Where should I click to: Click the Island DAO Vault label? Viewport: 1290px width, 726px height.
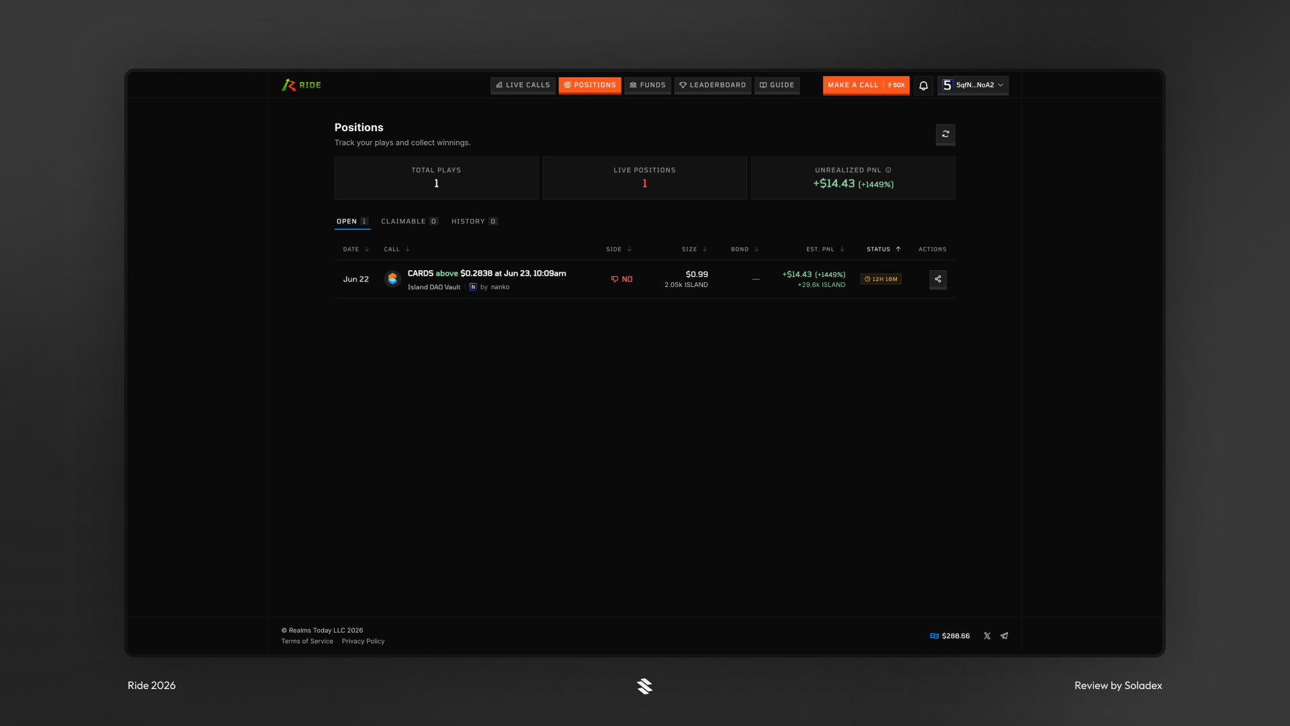(433, 287)
